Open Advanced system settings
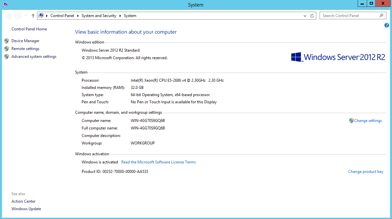The width and height of the screenshot is (392, 219). coord(34,57)
